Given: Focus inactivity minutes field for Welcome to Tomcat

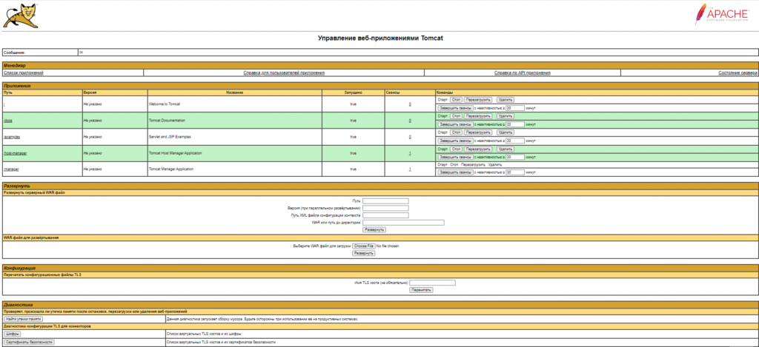Looking at the screenshot, I should coord(514,108).
